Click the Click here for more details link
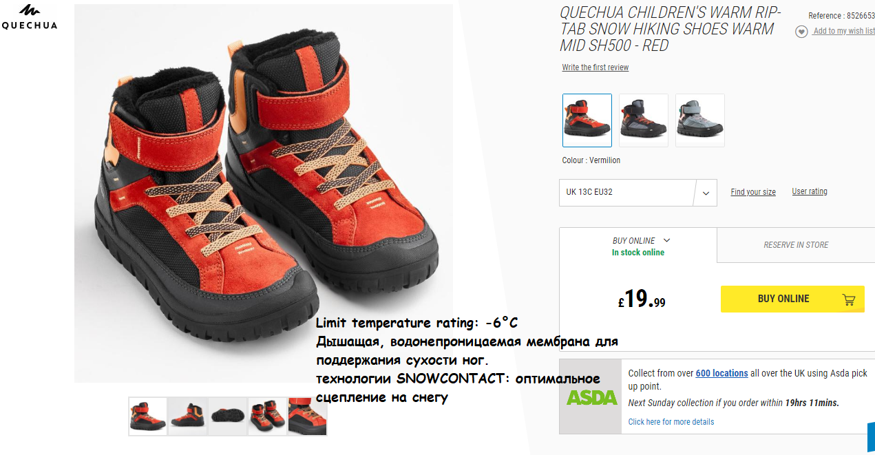Screen dimensions: 875x455 (x=671, y=422)
